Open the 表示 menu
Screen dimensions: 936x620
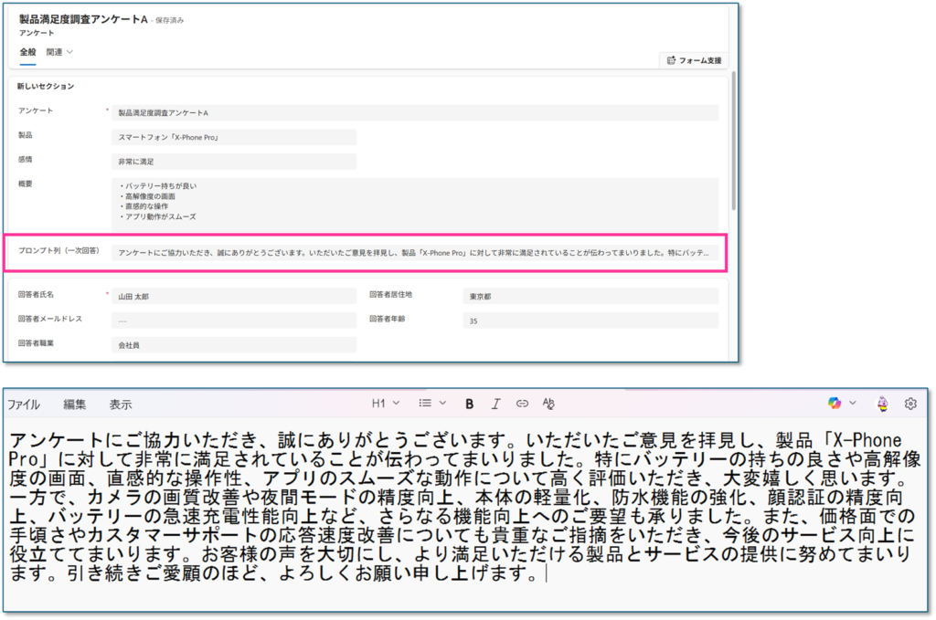[x=121, y=404]
